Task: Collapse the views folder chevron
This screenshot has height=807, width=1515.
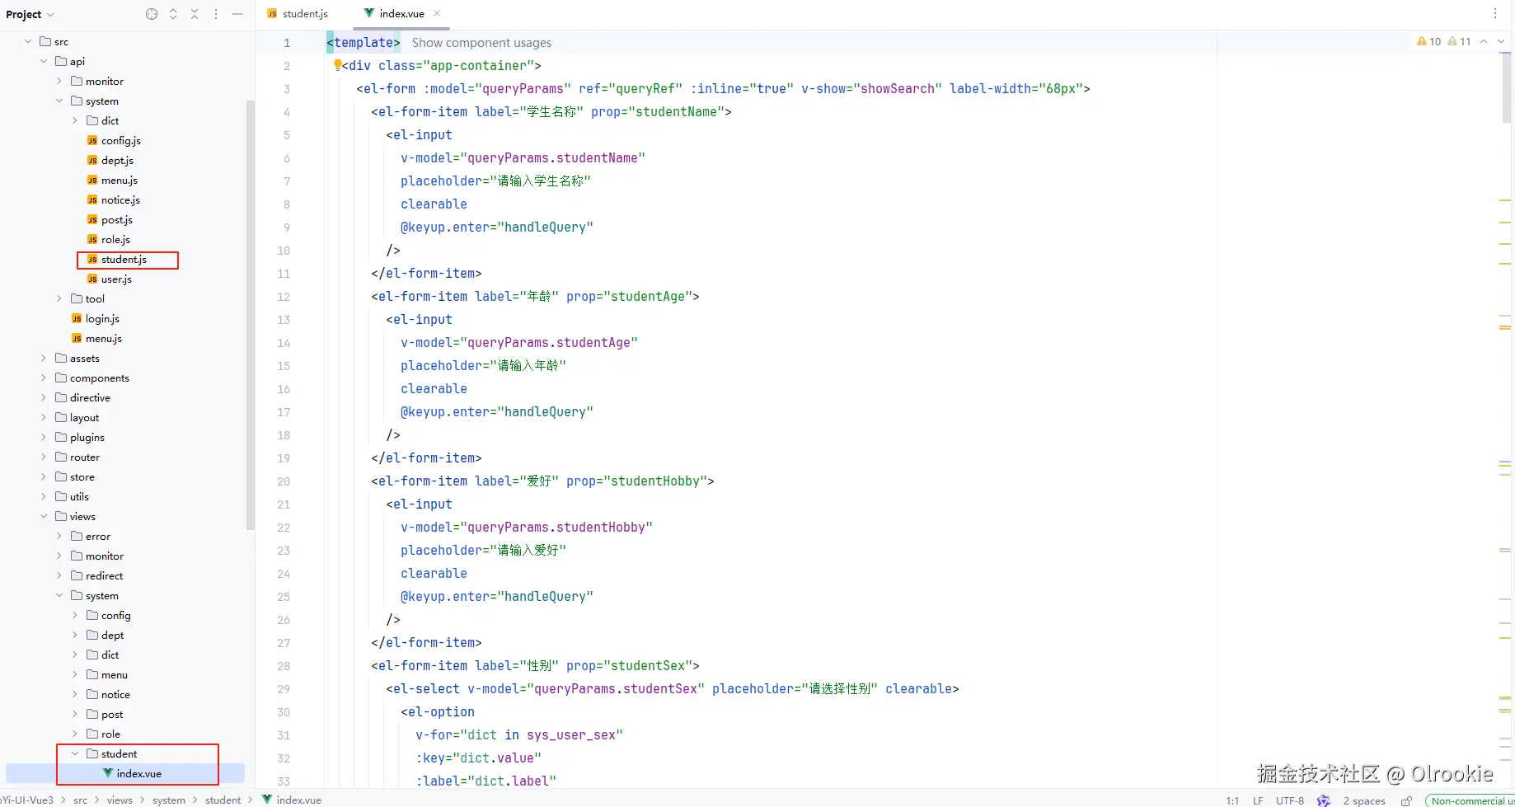Action: 44,516
